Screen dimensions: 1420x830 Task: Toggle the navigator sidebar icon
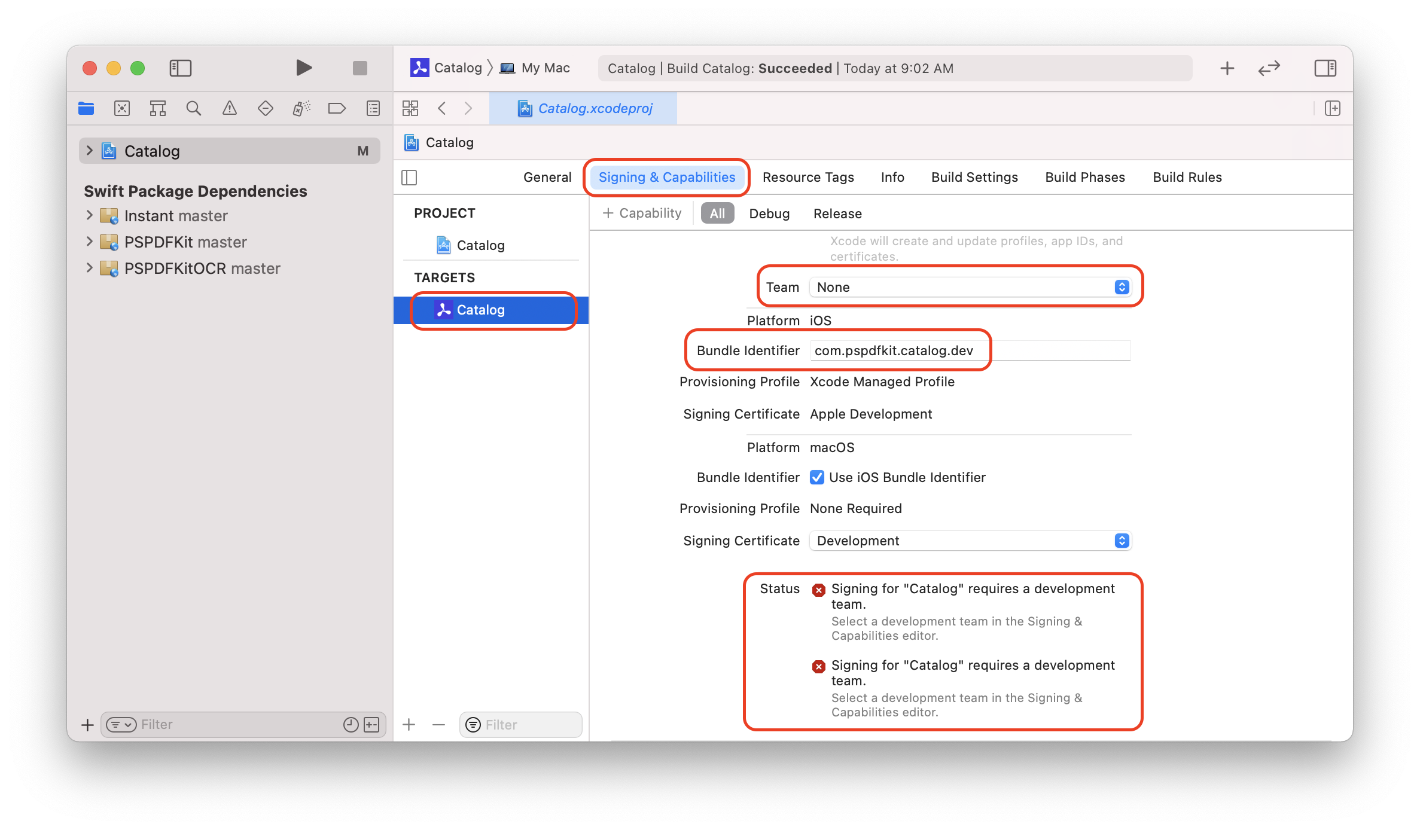tap(180, 68)
